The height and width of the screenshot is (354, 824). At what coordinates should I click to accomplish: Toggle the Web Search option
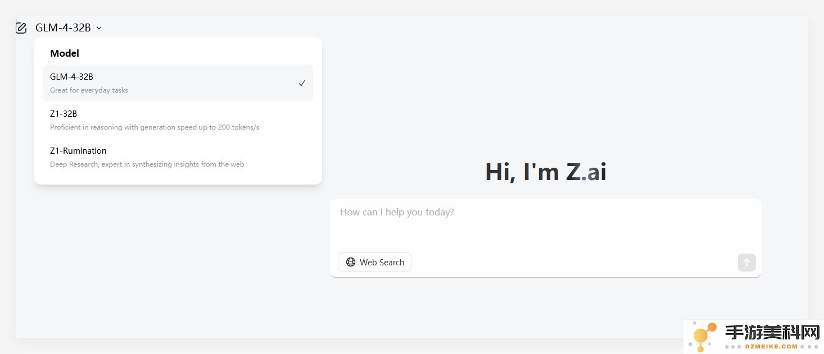point(374,262)
